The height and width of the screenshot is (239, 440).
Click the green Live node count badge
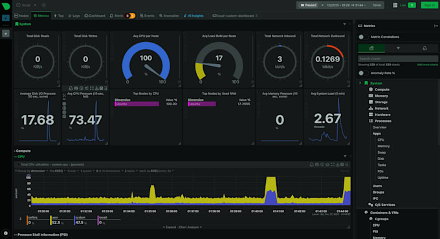click(x=412, y=5)
